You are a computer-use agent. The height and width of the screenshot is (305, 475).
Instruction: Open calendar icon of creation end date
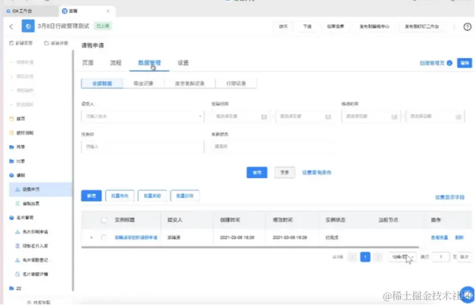point(328,117)
